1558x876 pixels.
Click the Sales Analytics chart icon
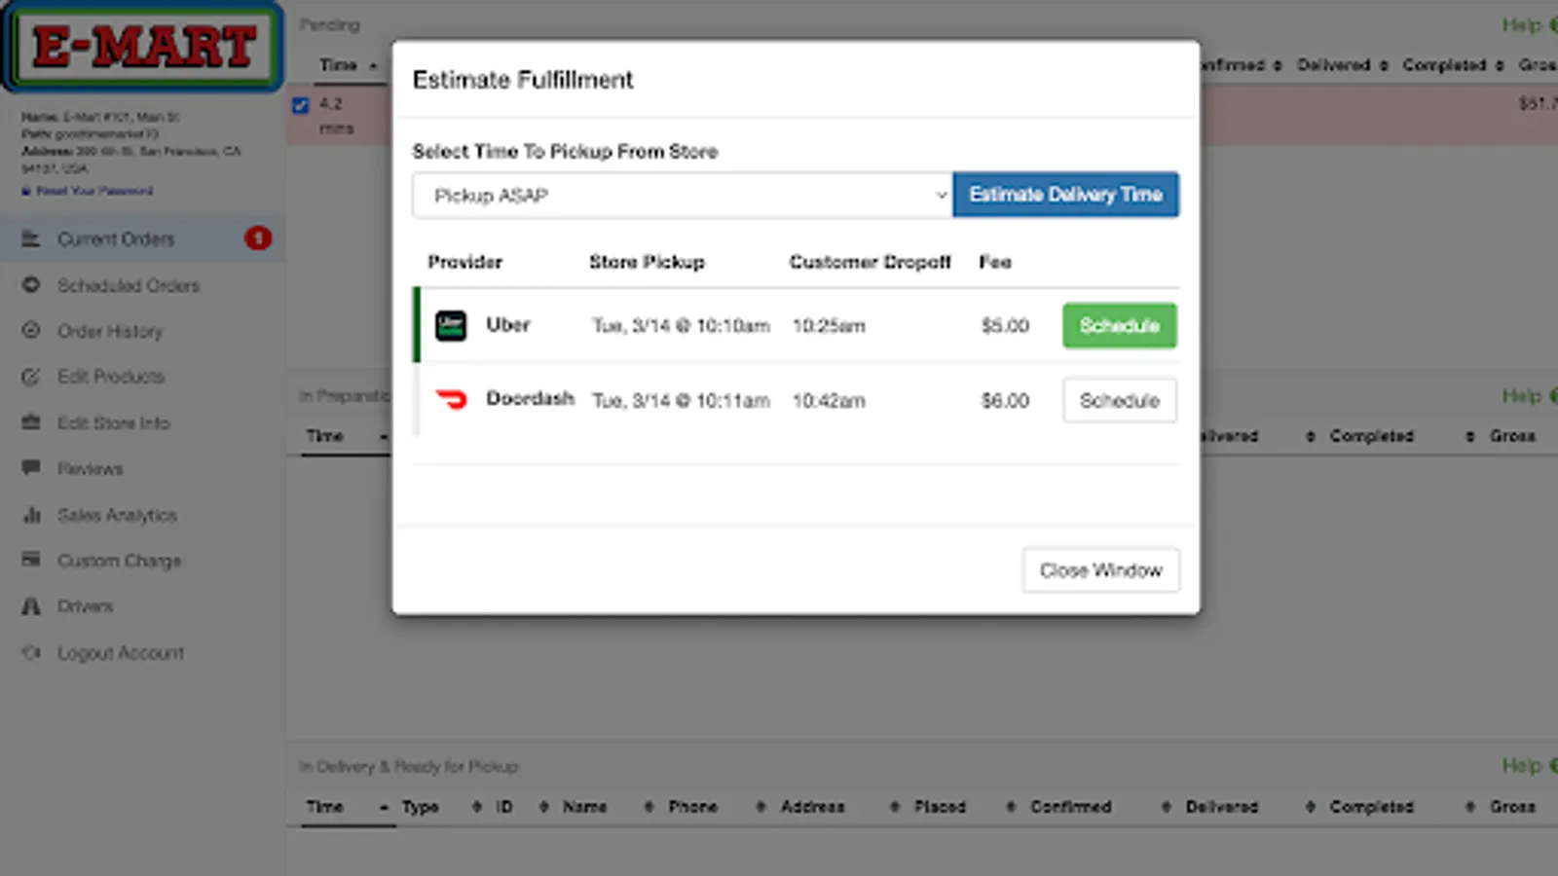tap(31, 515)
